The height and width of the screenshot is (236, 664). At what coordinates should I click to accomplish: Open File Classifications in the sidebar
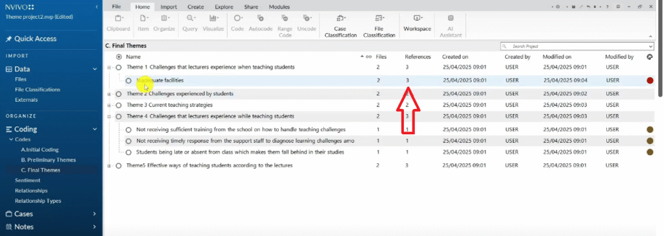(x=37, y=89)
